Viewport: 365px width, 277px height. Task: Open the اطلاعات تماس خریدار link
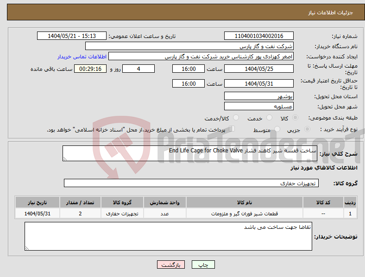point(82,57)
